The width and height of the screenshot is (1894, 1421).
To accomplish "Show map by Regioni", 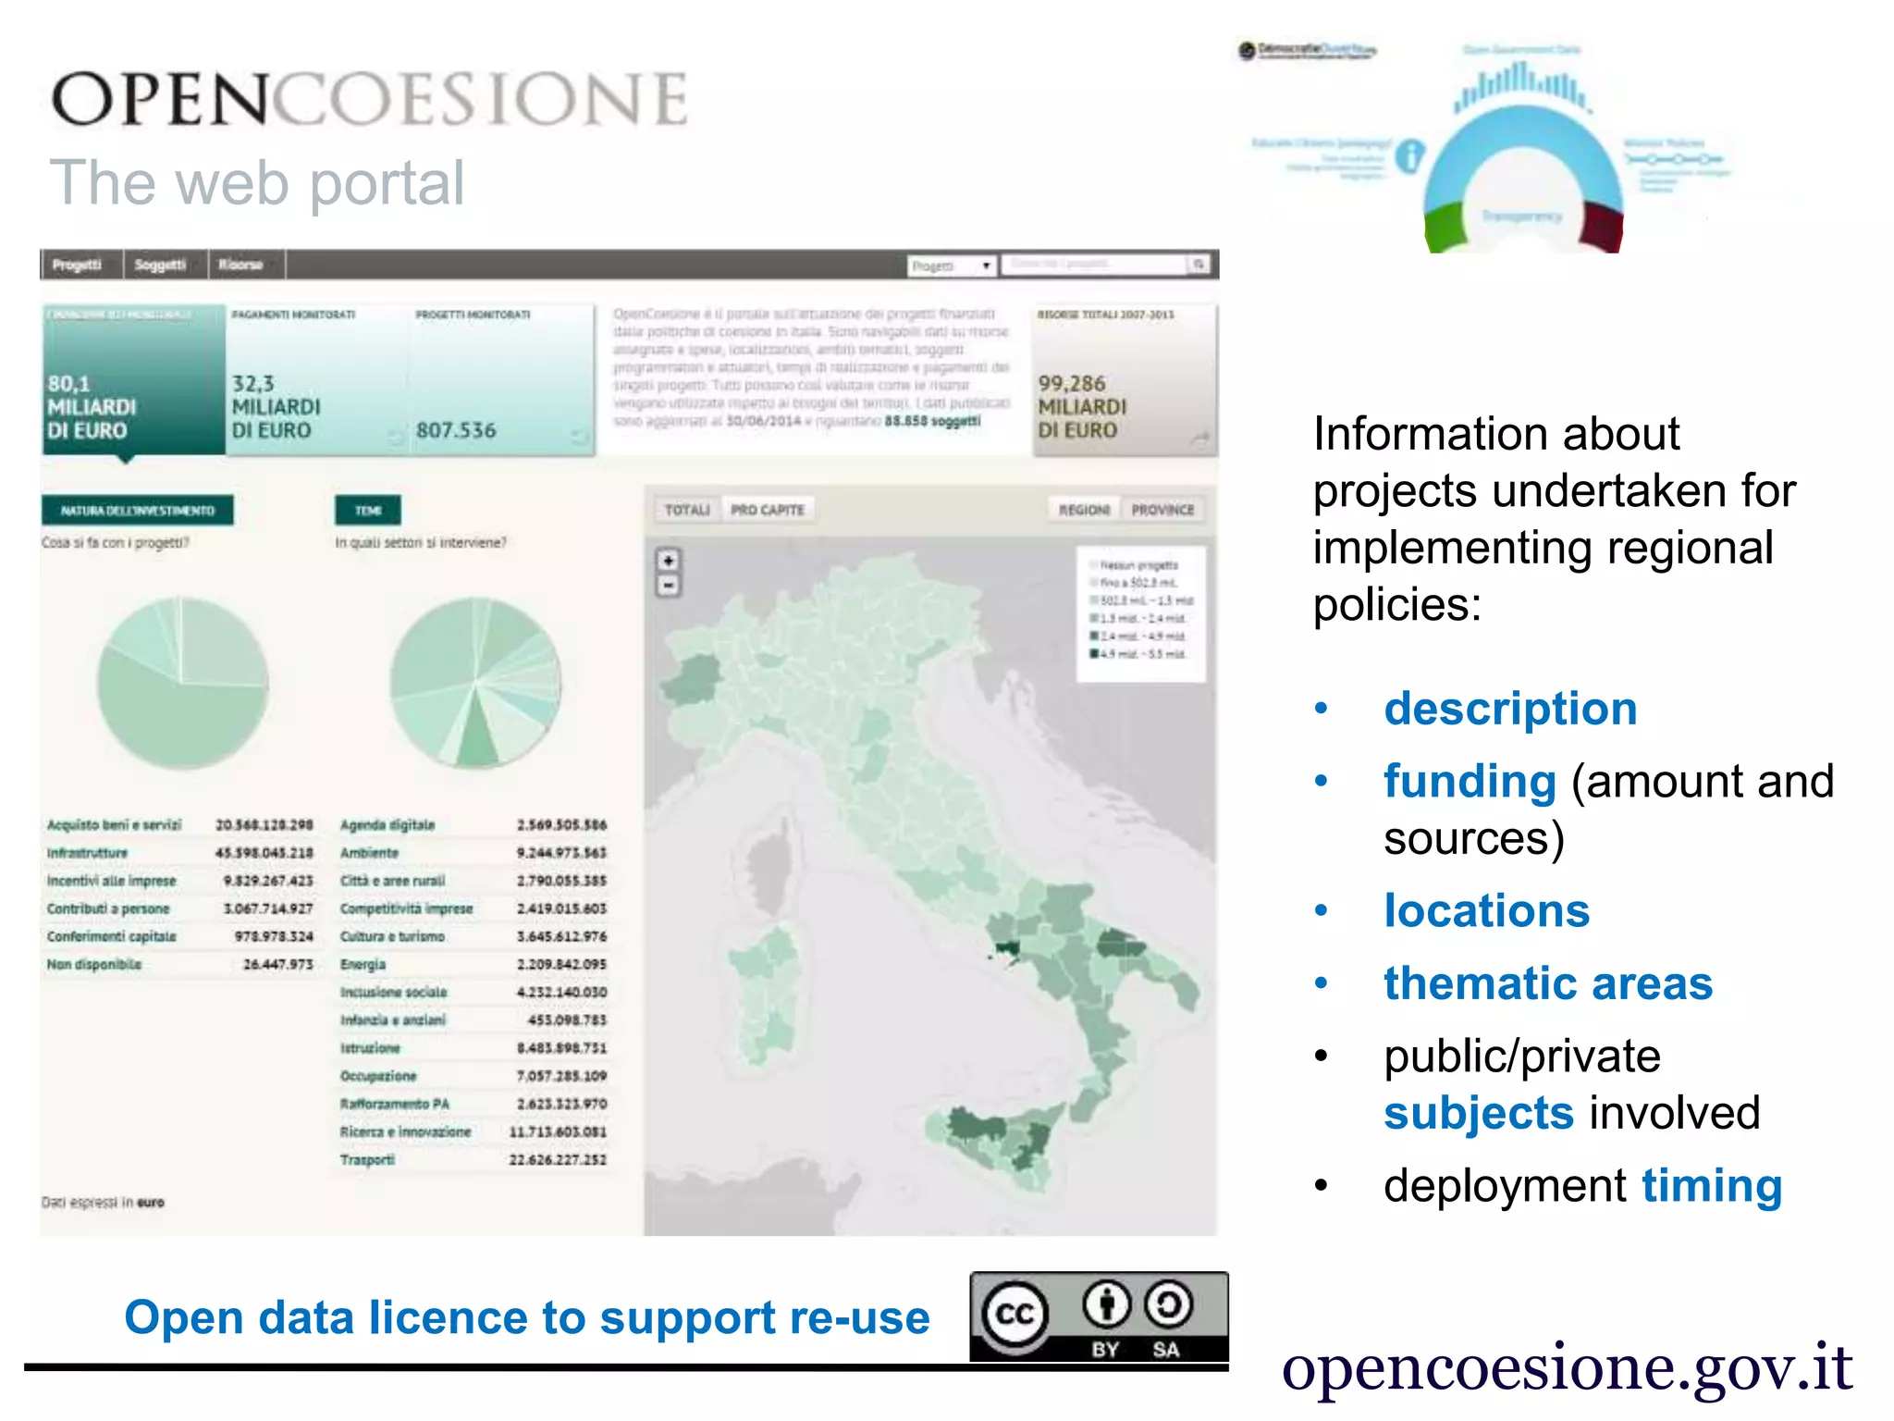I will [x=1084, y=510].
